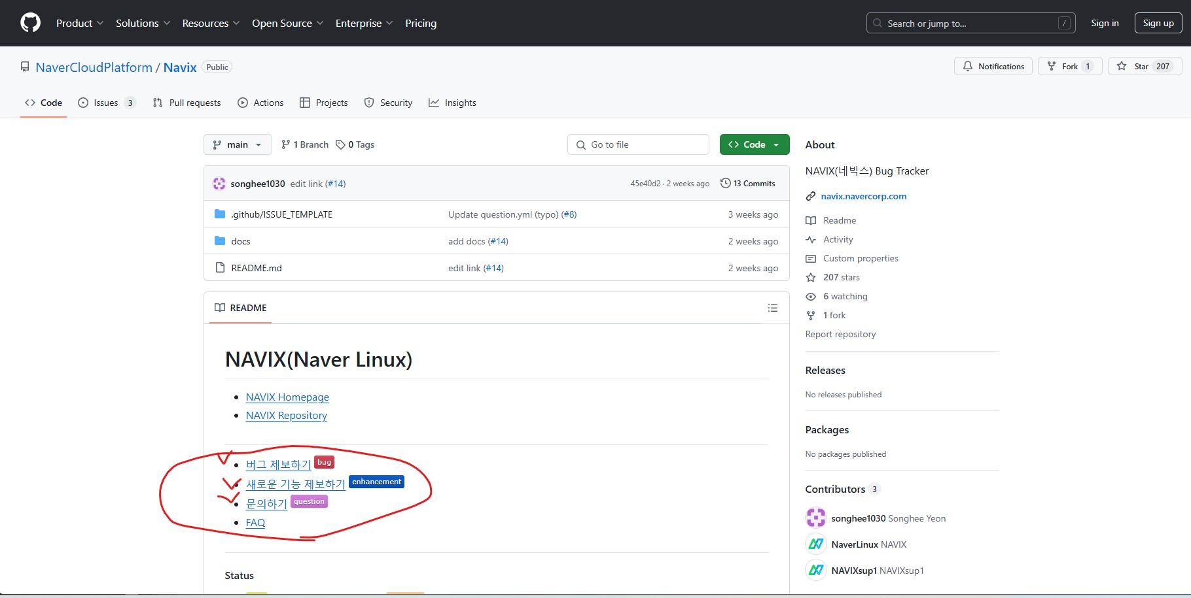1191x598 pixels.
Task: Open the README.md file
Action: click(x=257, y=268)
